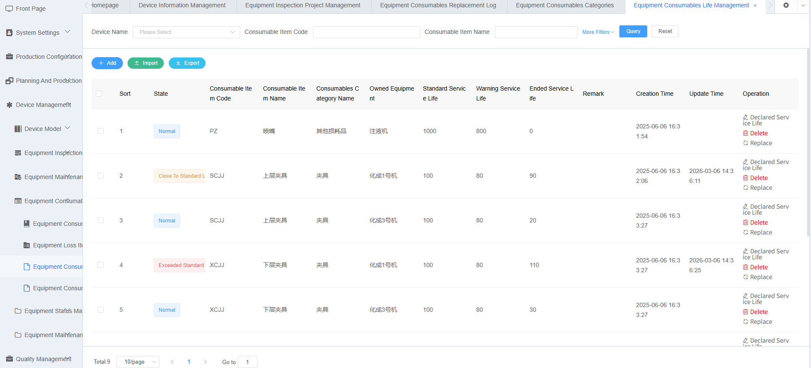Expand More Filters
This screenshot has width=811, height=368.
pos(598,32)
